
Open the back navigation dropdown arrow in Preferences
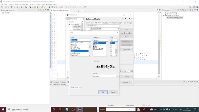coord(125,19)
